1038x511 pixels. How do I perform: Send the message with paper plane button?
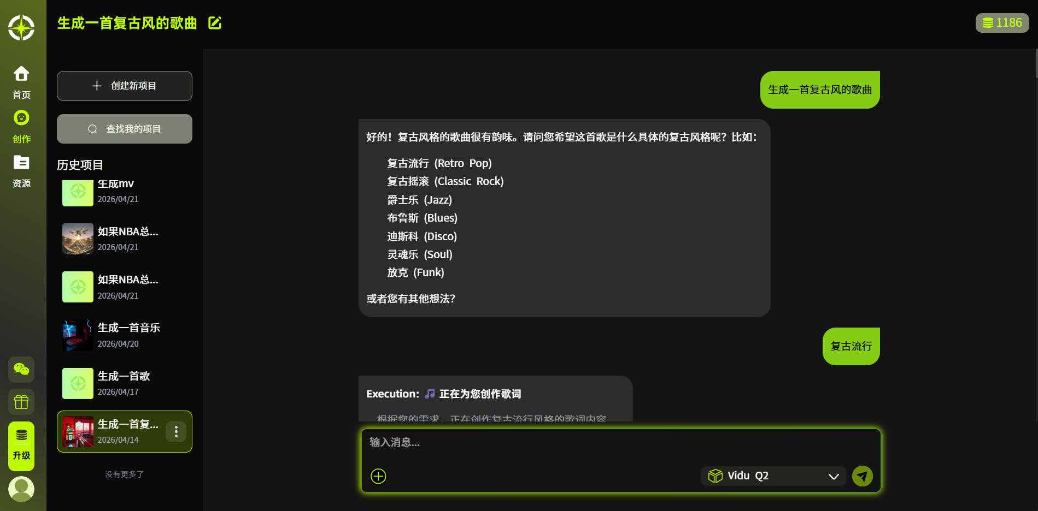click(862, 476)
